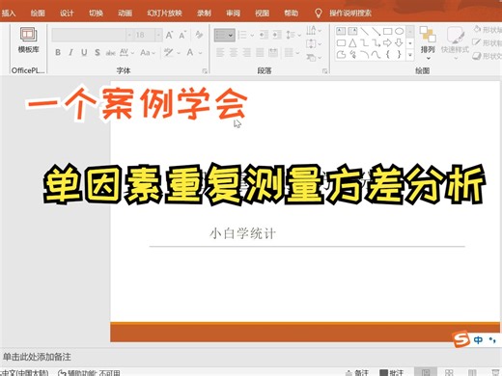Clear all text formatting

[x=199, y=35]
